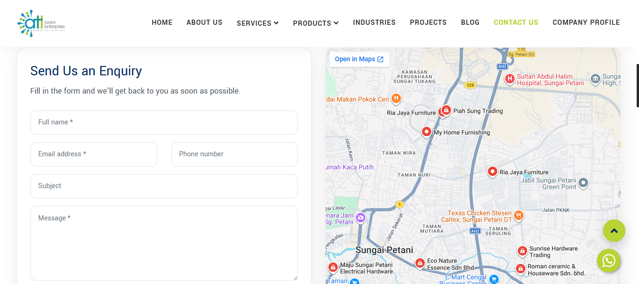Image resolution: width=639 pixels, height=284 pixels.
Task: Click the Email address field
Action: (94, 154)
